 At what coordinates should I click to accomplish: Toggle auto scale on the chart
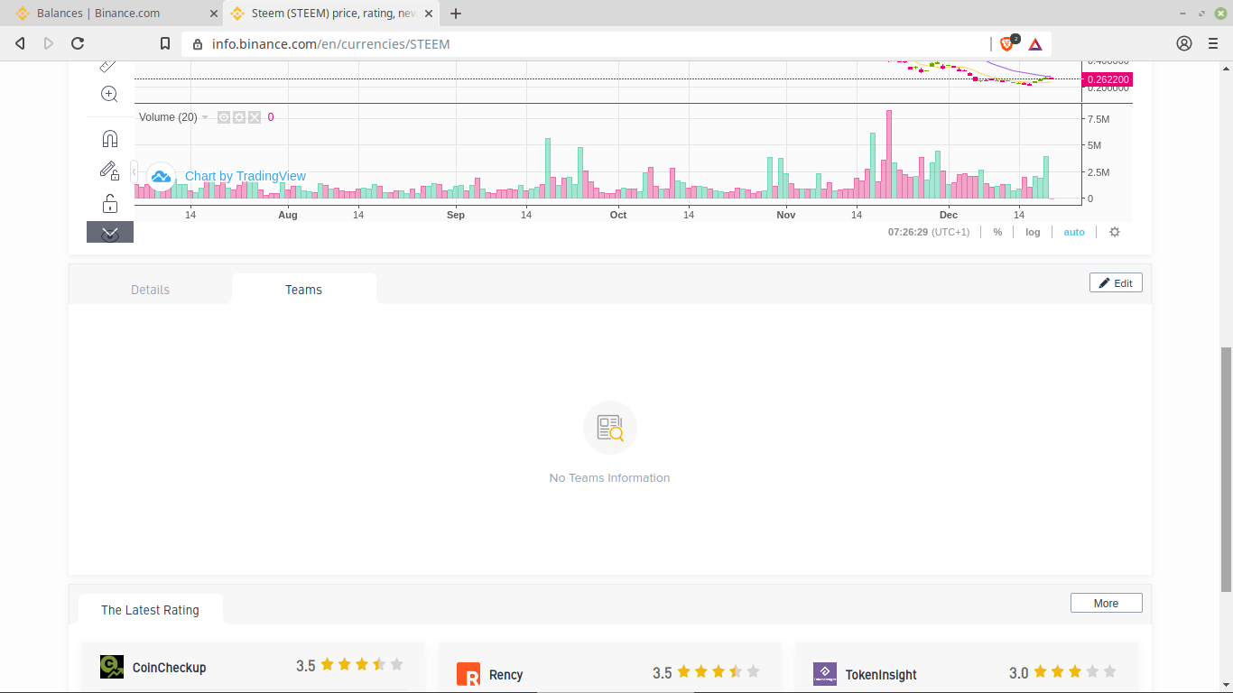coord(1074,232)
